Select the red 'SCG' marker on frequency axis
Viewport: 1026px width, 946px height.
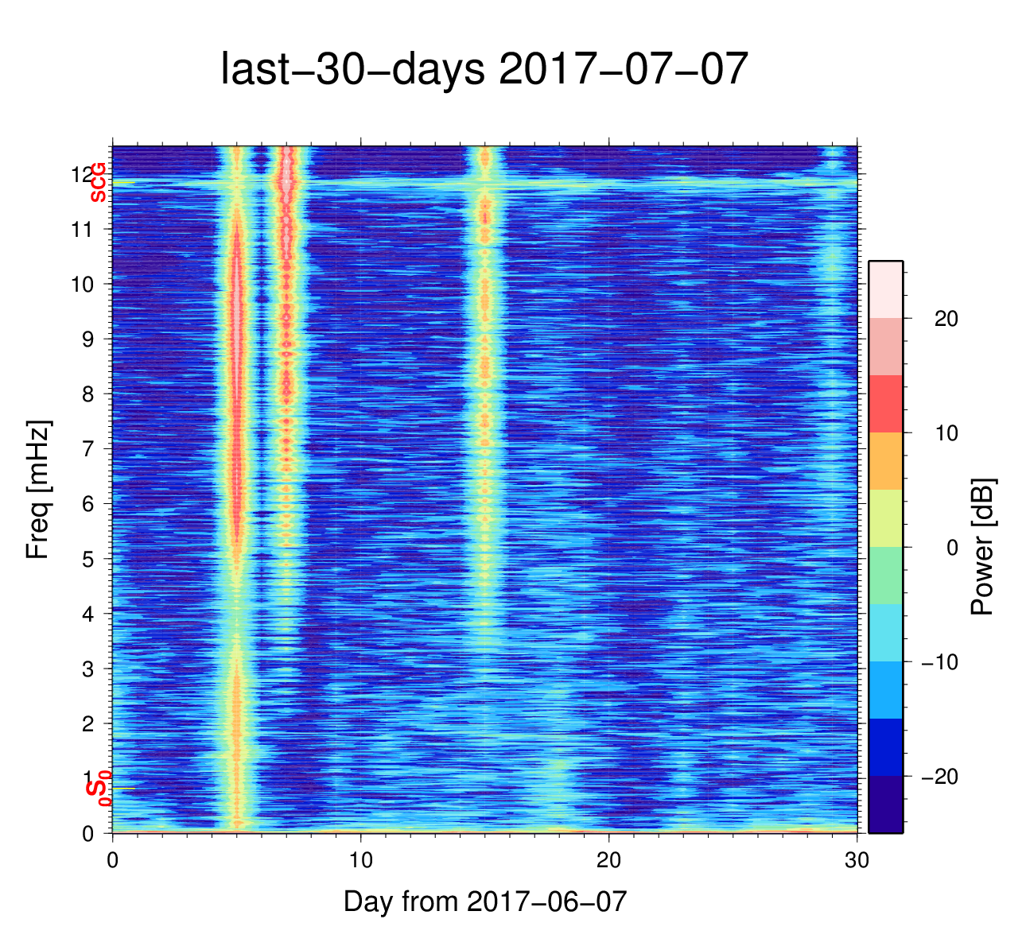click(98, 182)
